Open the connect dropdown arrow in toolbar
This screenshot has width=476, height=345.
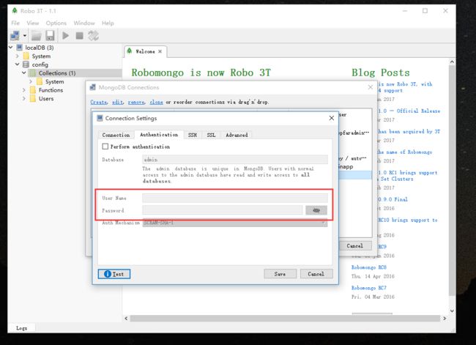(x=25, y=36)
